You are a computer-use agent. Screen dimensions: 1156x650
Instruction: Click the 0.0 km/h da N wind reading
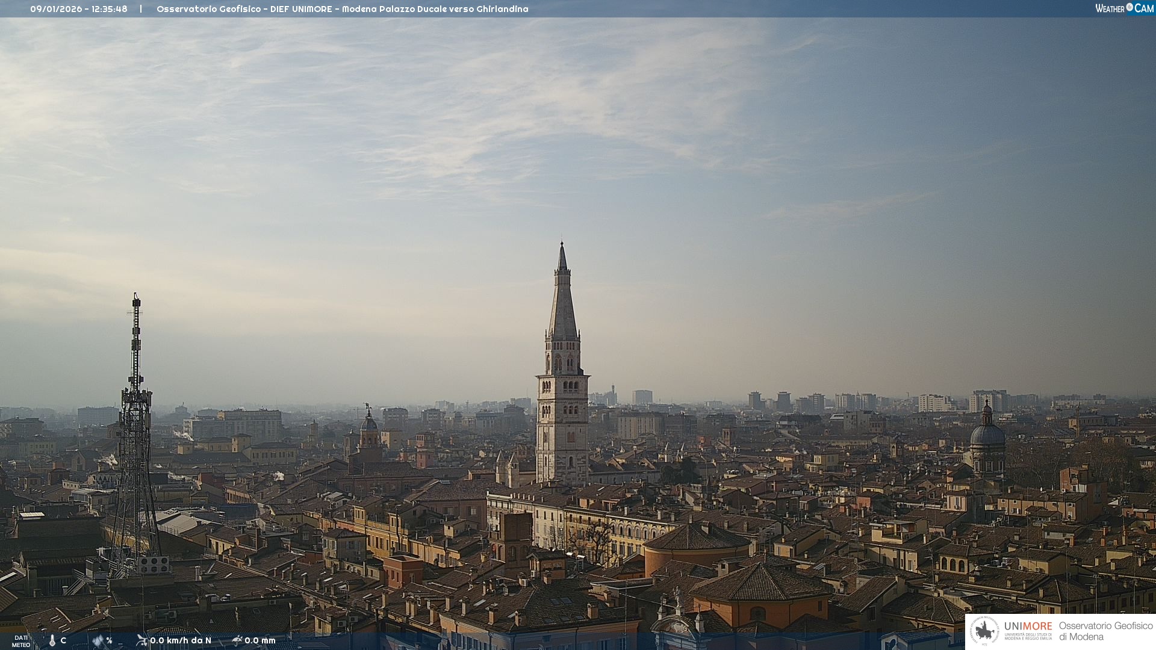tap(181, 640)
